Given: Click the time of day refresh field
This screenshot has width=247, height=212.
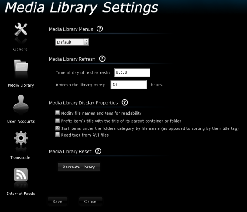Looking at the screenshot, I should (x=132, y=73).
